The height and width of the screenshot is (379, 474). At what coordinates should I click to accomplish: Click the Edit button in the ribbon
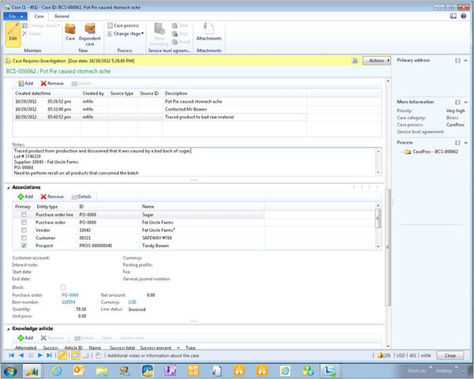click(x=13, y=33)
